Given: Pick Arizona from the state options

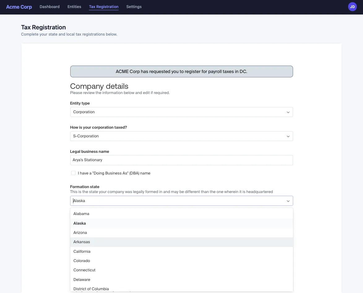Looking at the screenshot, I should pos(181,232).
